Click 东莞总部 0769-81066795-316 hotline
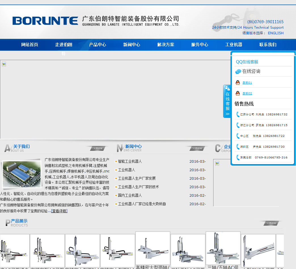 tap(264, 157)
